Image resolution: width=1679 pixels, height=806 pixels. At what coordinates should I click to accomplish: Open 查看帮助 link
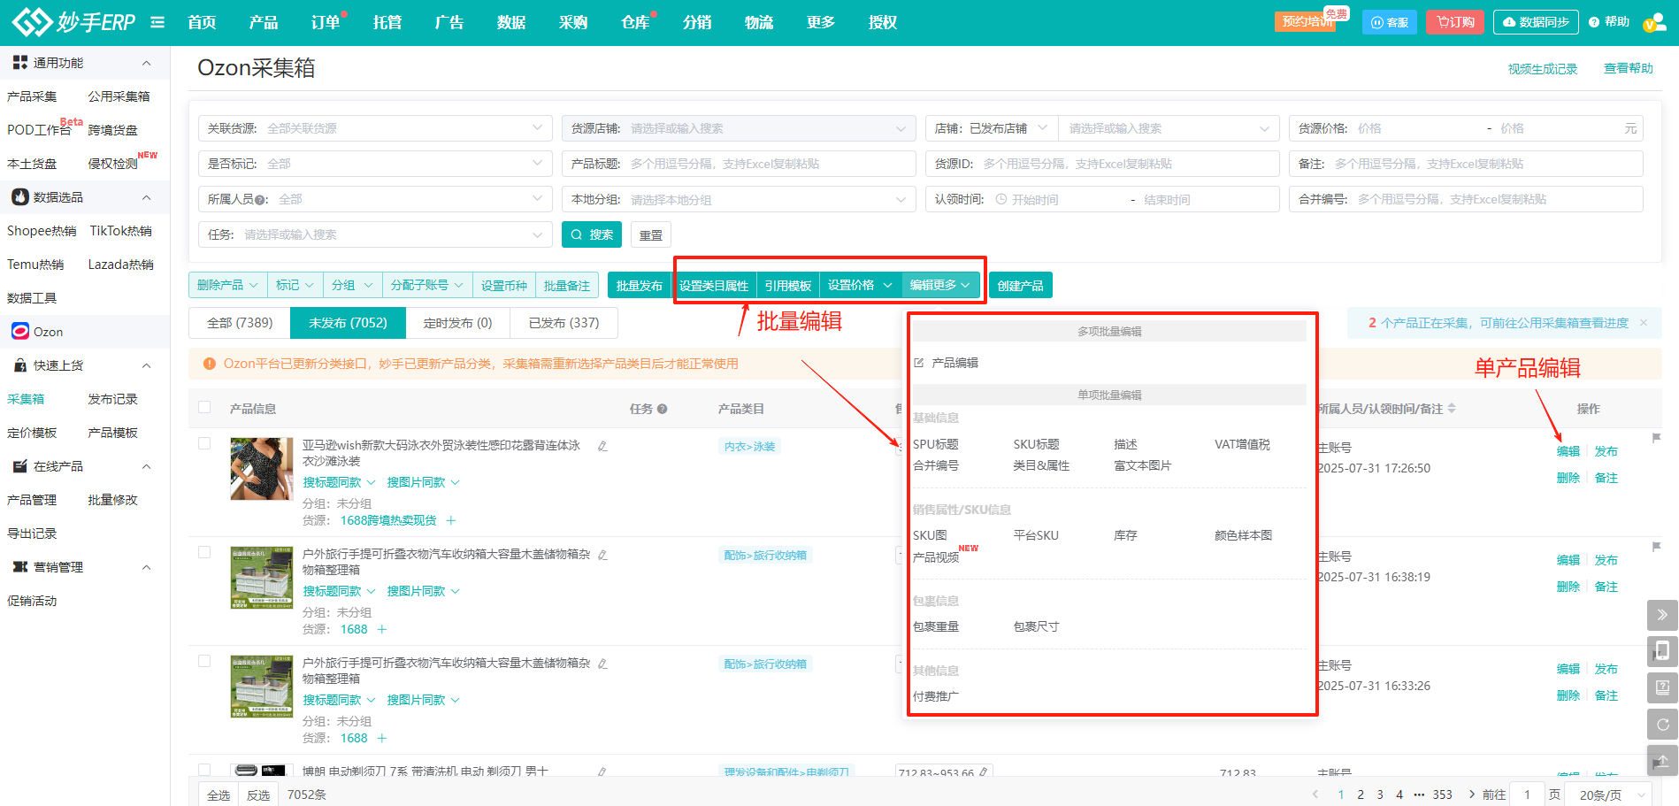pyautogui.click(x=1629, y=68)
